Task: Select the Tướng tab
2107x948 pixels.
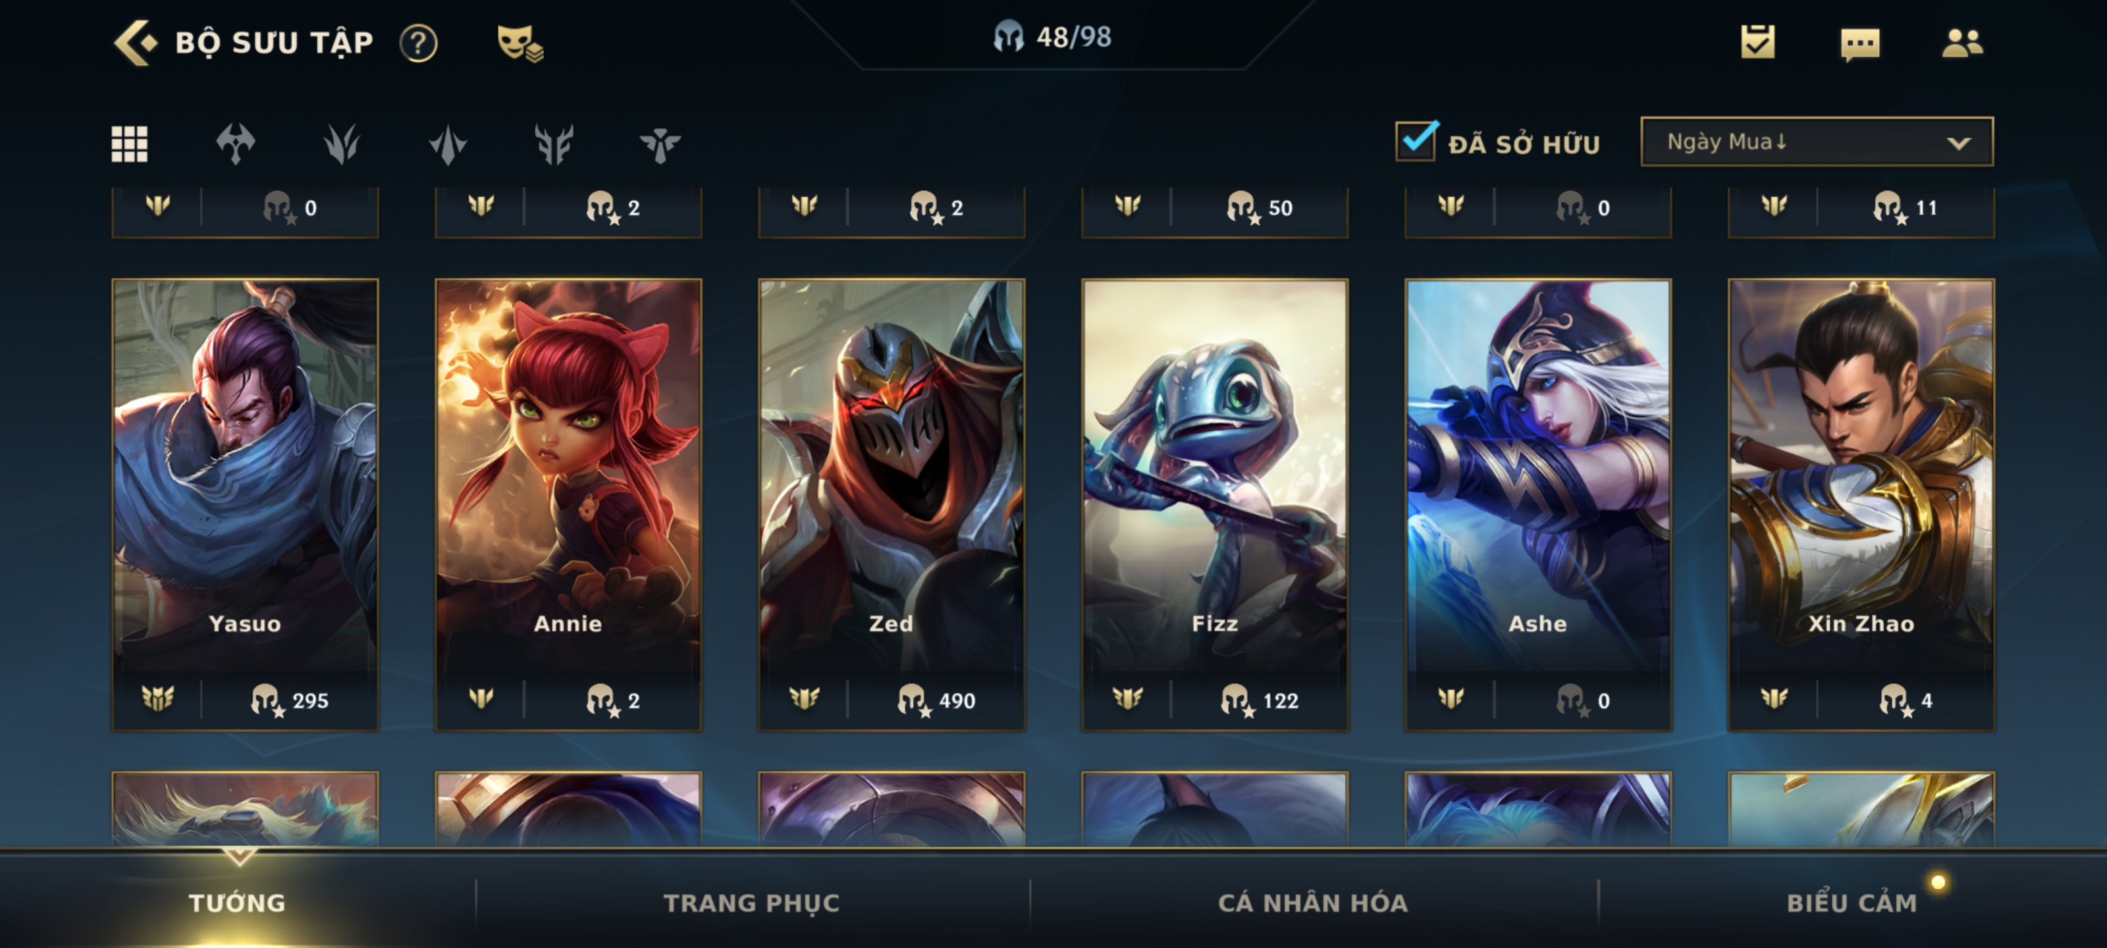Action: (237, 902)
